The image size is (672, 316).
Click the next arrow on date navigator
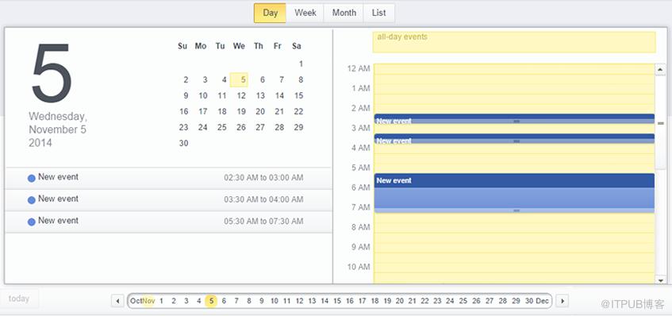pos(562,301)
